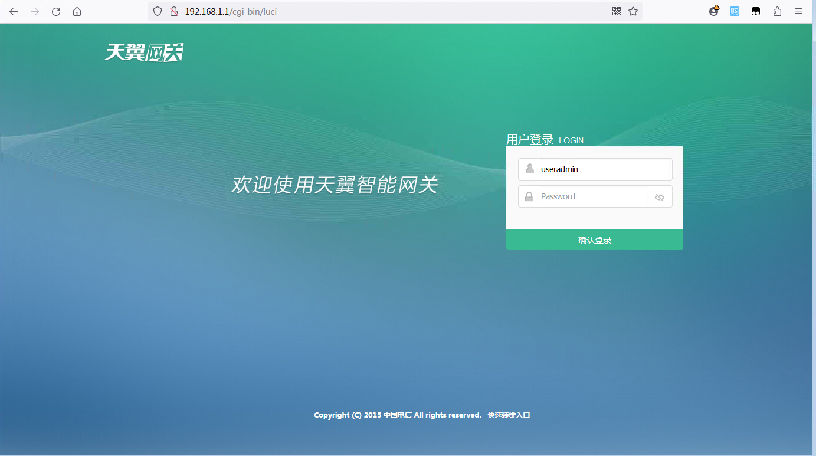Toggle password visibility with the eye icon
The height and width of the screenshot is (456, 816).
tap(659, 196)
